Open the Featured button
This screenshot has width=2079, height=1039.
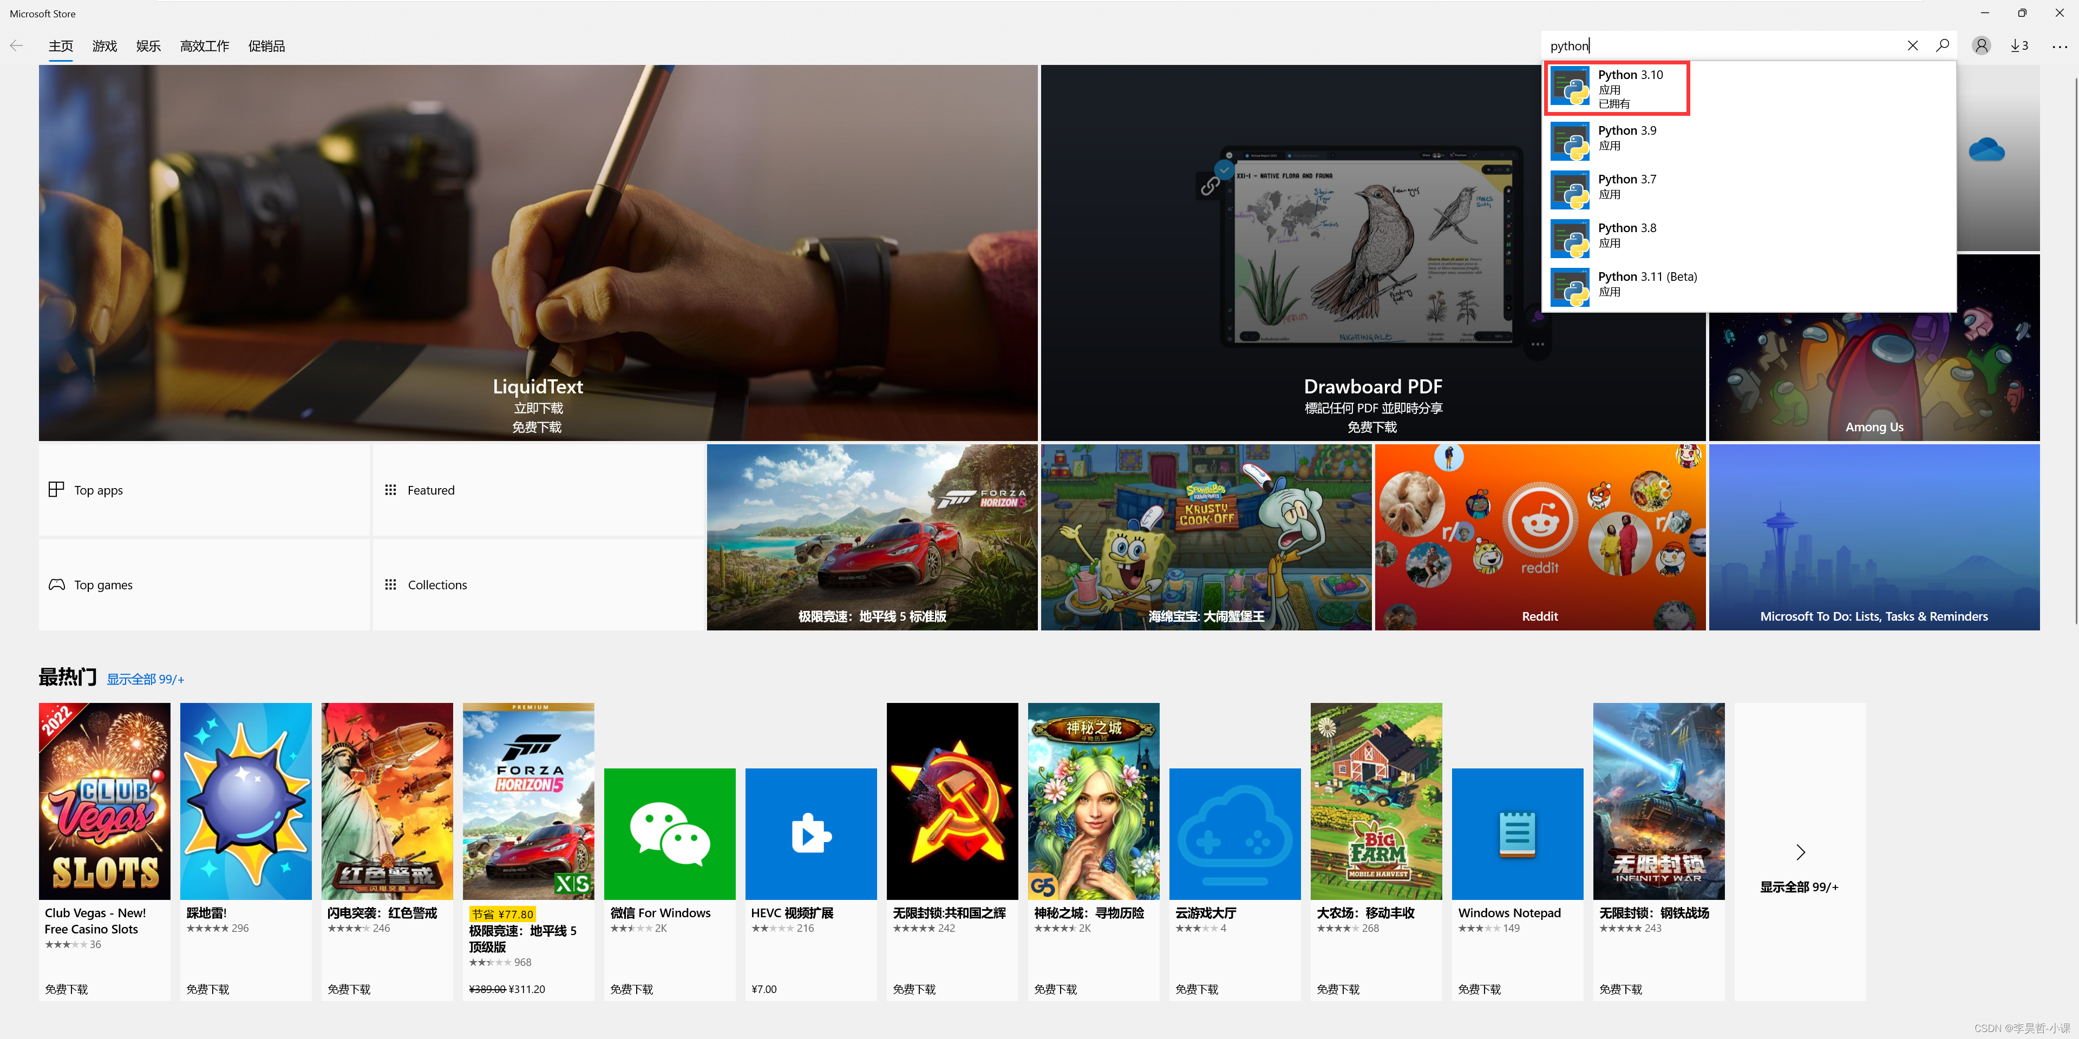point(538,490)
